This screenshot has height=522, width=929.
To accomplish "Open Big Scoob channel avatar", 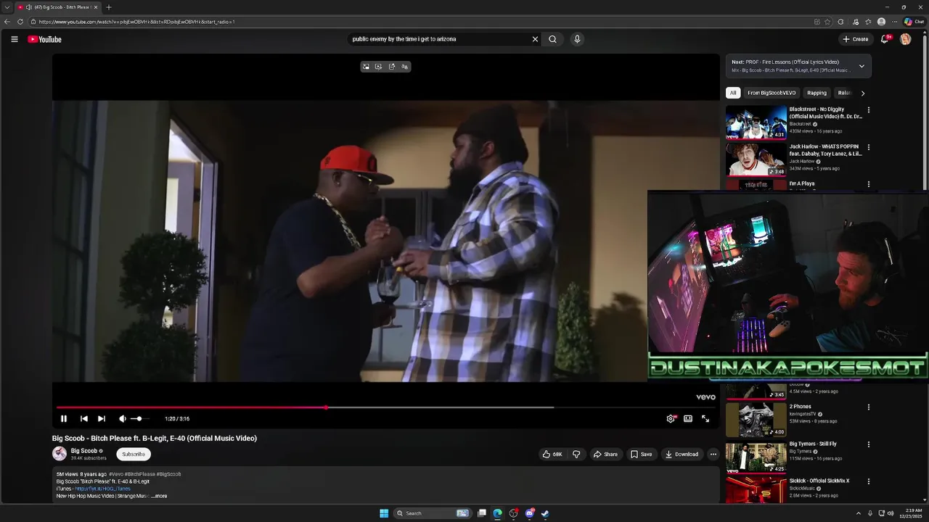I will point(60,454).
